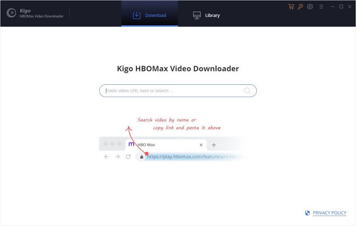This screenshot has width=356, height=226.
Task: Switch to the Download tab
Action: (150, 15)
